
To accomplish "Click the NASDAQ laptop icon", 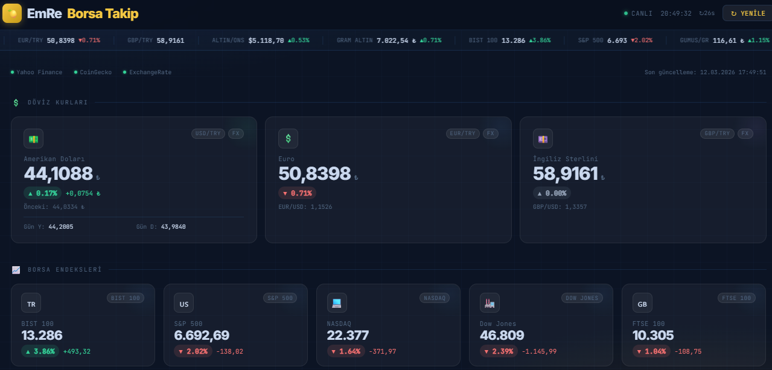I will 336,303.
